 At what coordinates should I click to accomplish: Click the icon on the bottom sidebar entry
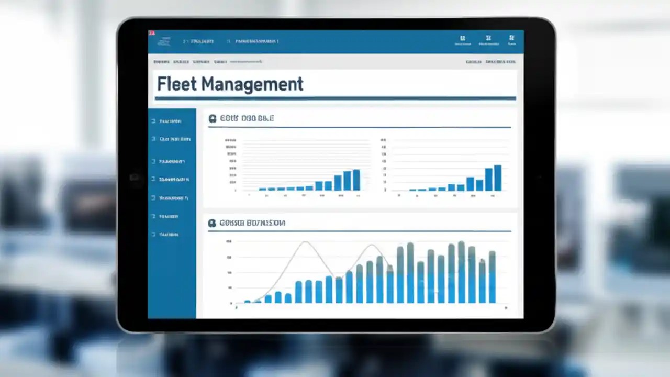click(x=153, y=234)
